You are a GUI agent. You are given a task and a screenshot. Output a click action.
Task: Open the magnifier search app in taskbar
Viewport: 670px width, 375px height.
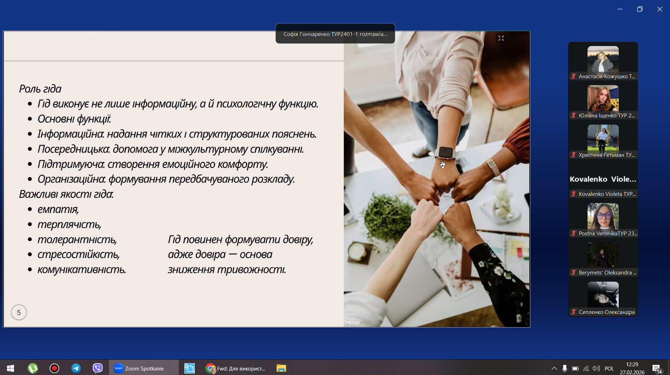189,368
